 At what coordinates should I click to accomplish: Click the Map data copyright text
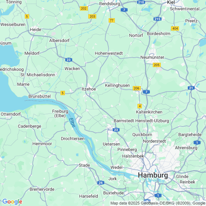pos(158,203)
